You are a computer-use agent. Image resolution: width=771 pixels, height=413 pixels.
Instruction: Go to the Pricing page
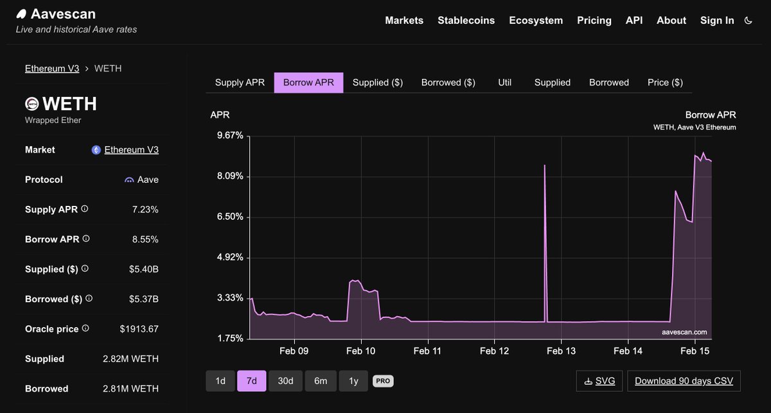(x=594, y=21)
